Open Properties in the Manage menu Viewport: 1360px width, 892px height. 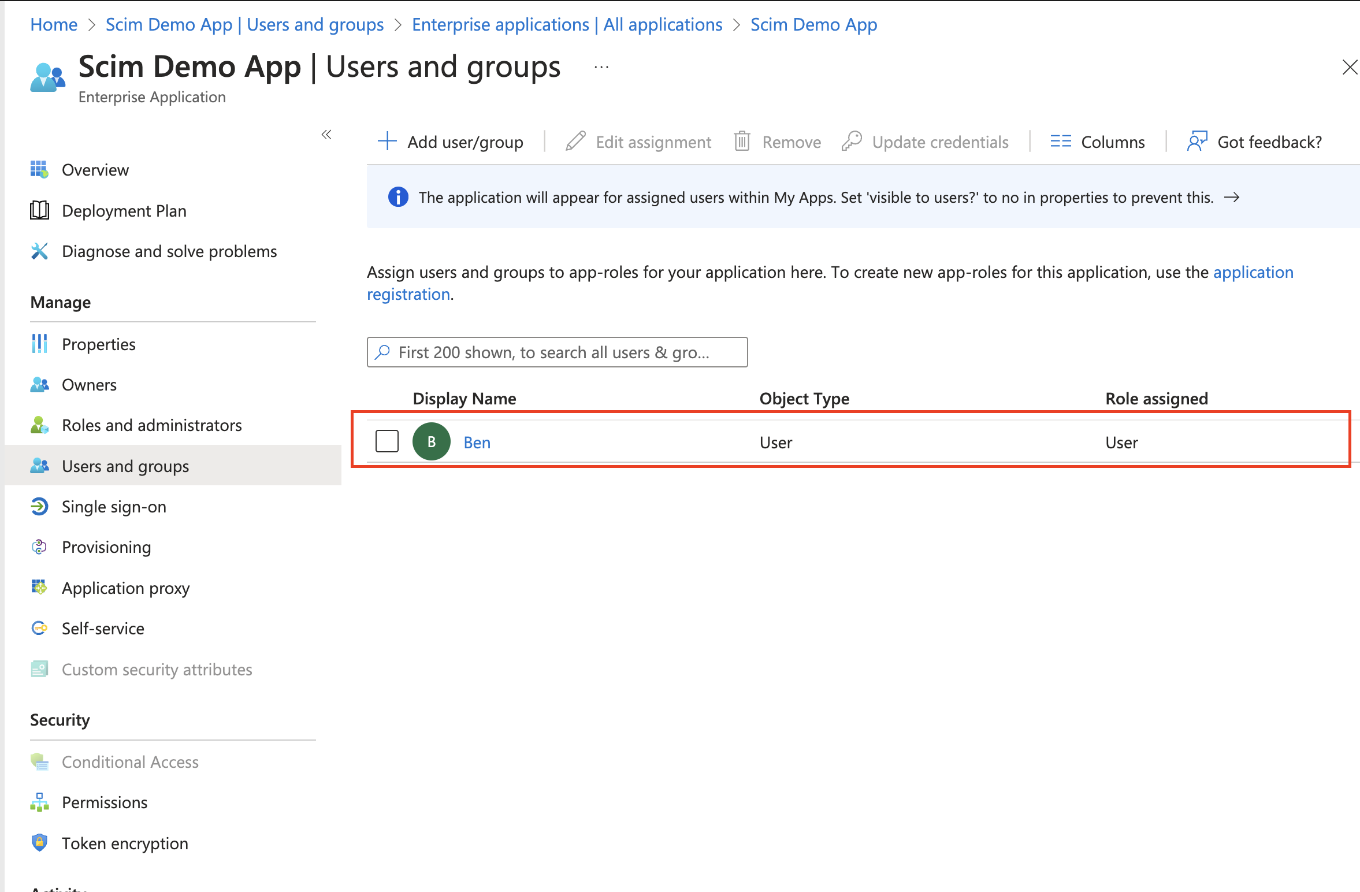tap(98, 344)
